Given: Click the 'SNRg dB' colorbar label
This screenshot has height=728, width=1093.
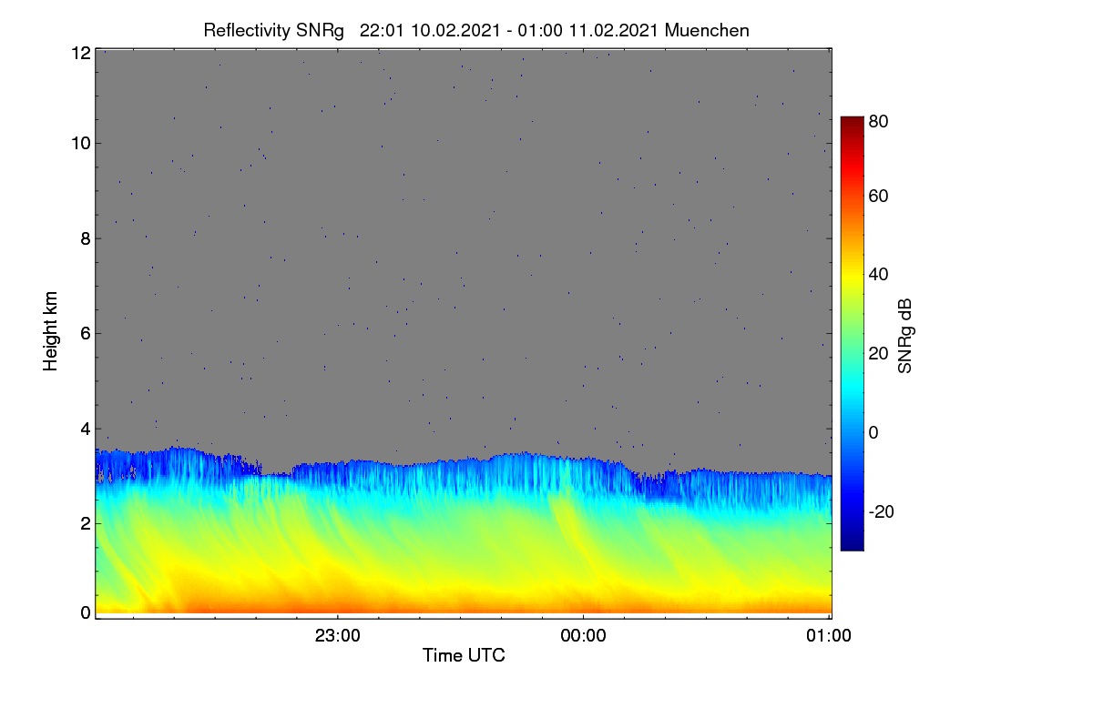Looking at the screenshot, I should coord(904,336).
